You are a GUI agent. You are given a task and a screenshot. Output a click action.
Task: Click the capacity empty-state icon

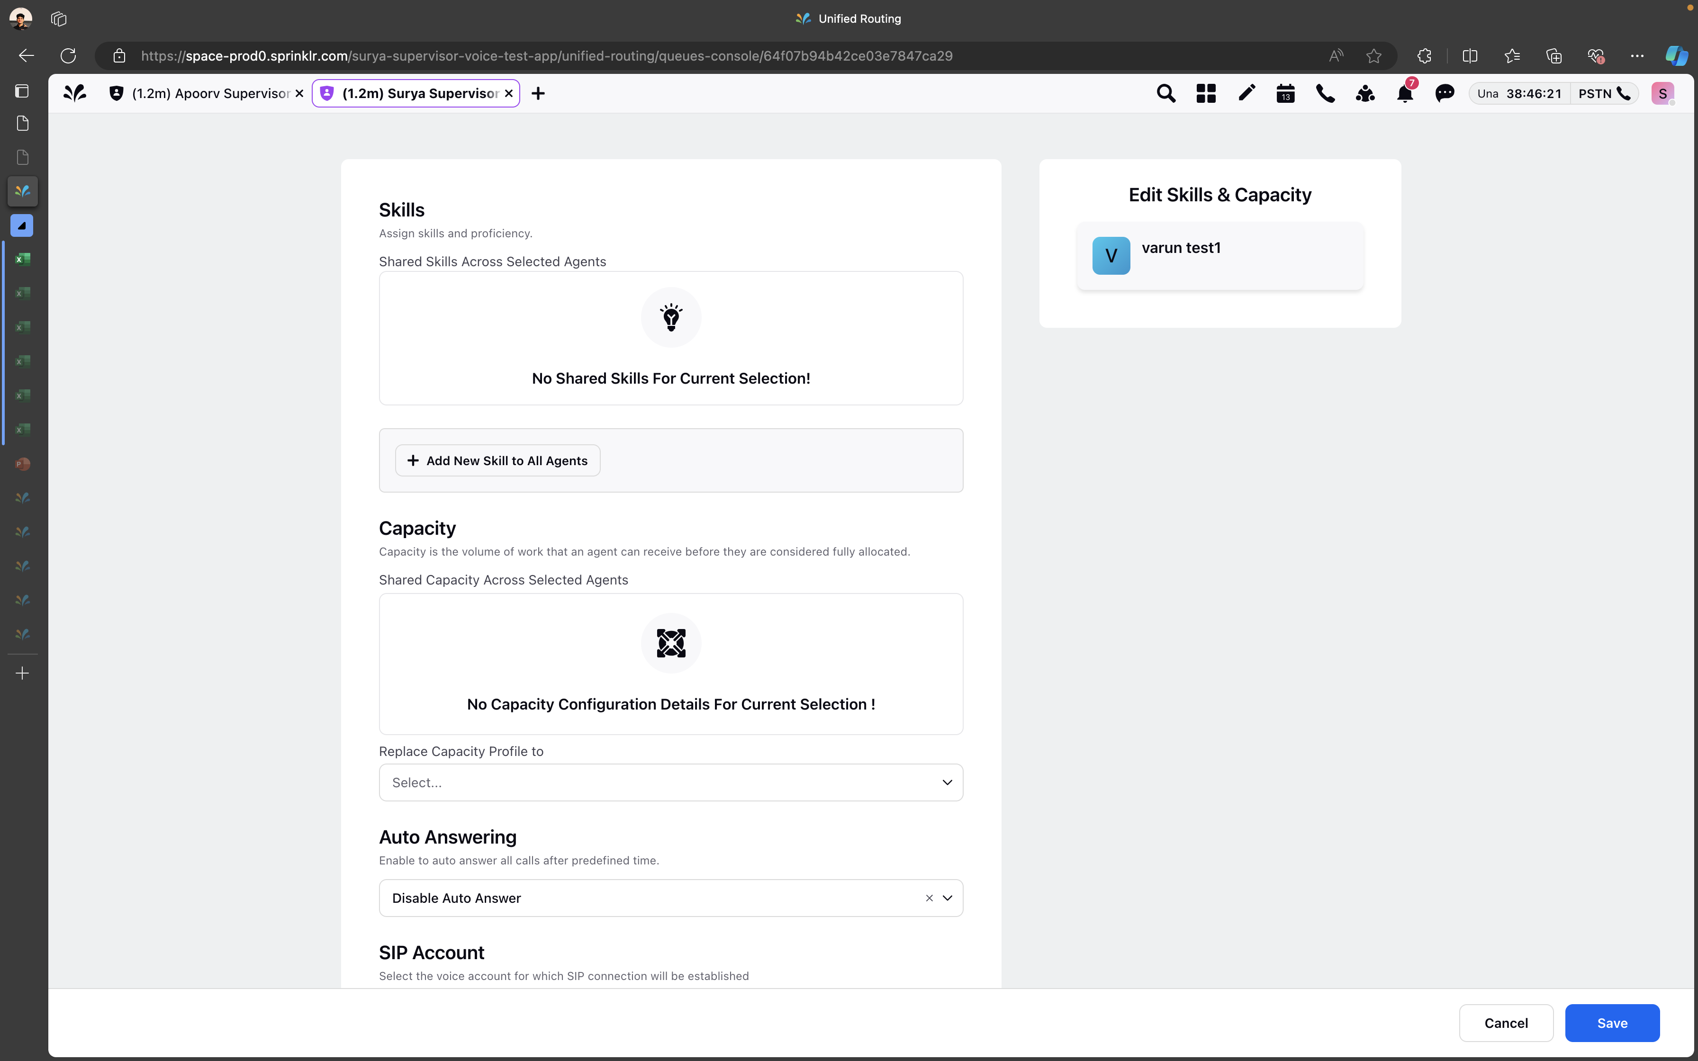[x=671, y=643]
